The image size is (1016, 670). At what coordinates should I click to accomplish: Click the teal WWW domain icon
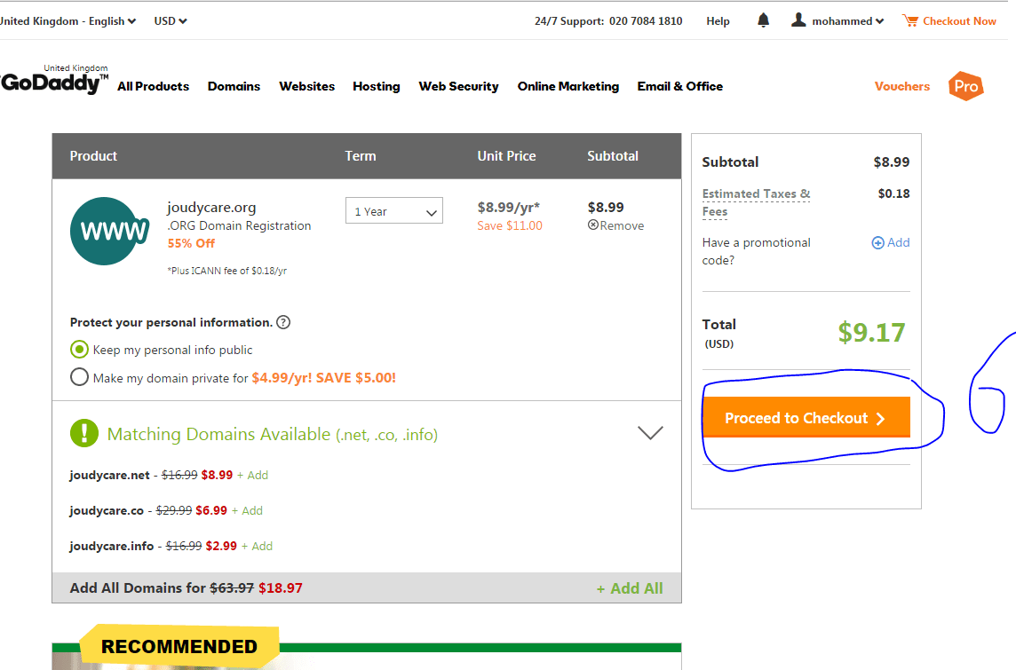[x=109, y=231]
